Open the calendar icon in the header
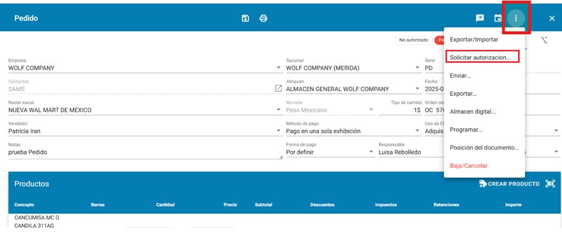Viewport: 562px width, 232px height. [498, 18]
